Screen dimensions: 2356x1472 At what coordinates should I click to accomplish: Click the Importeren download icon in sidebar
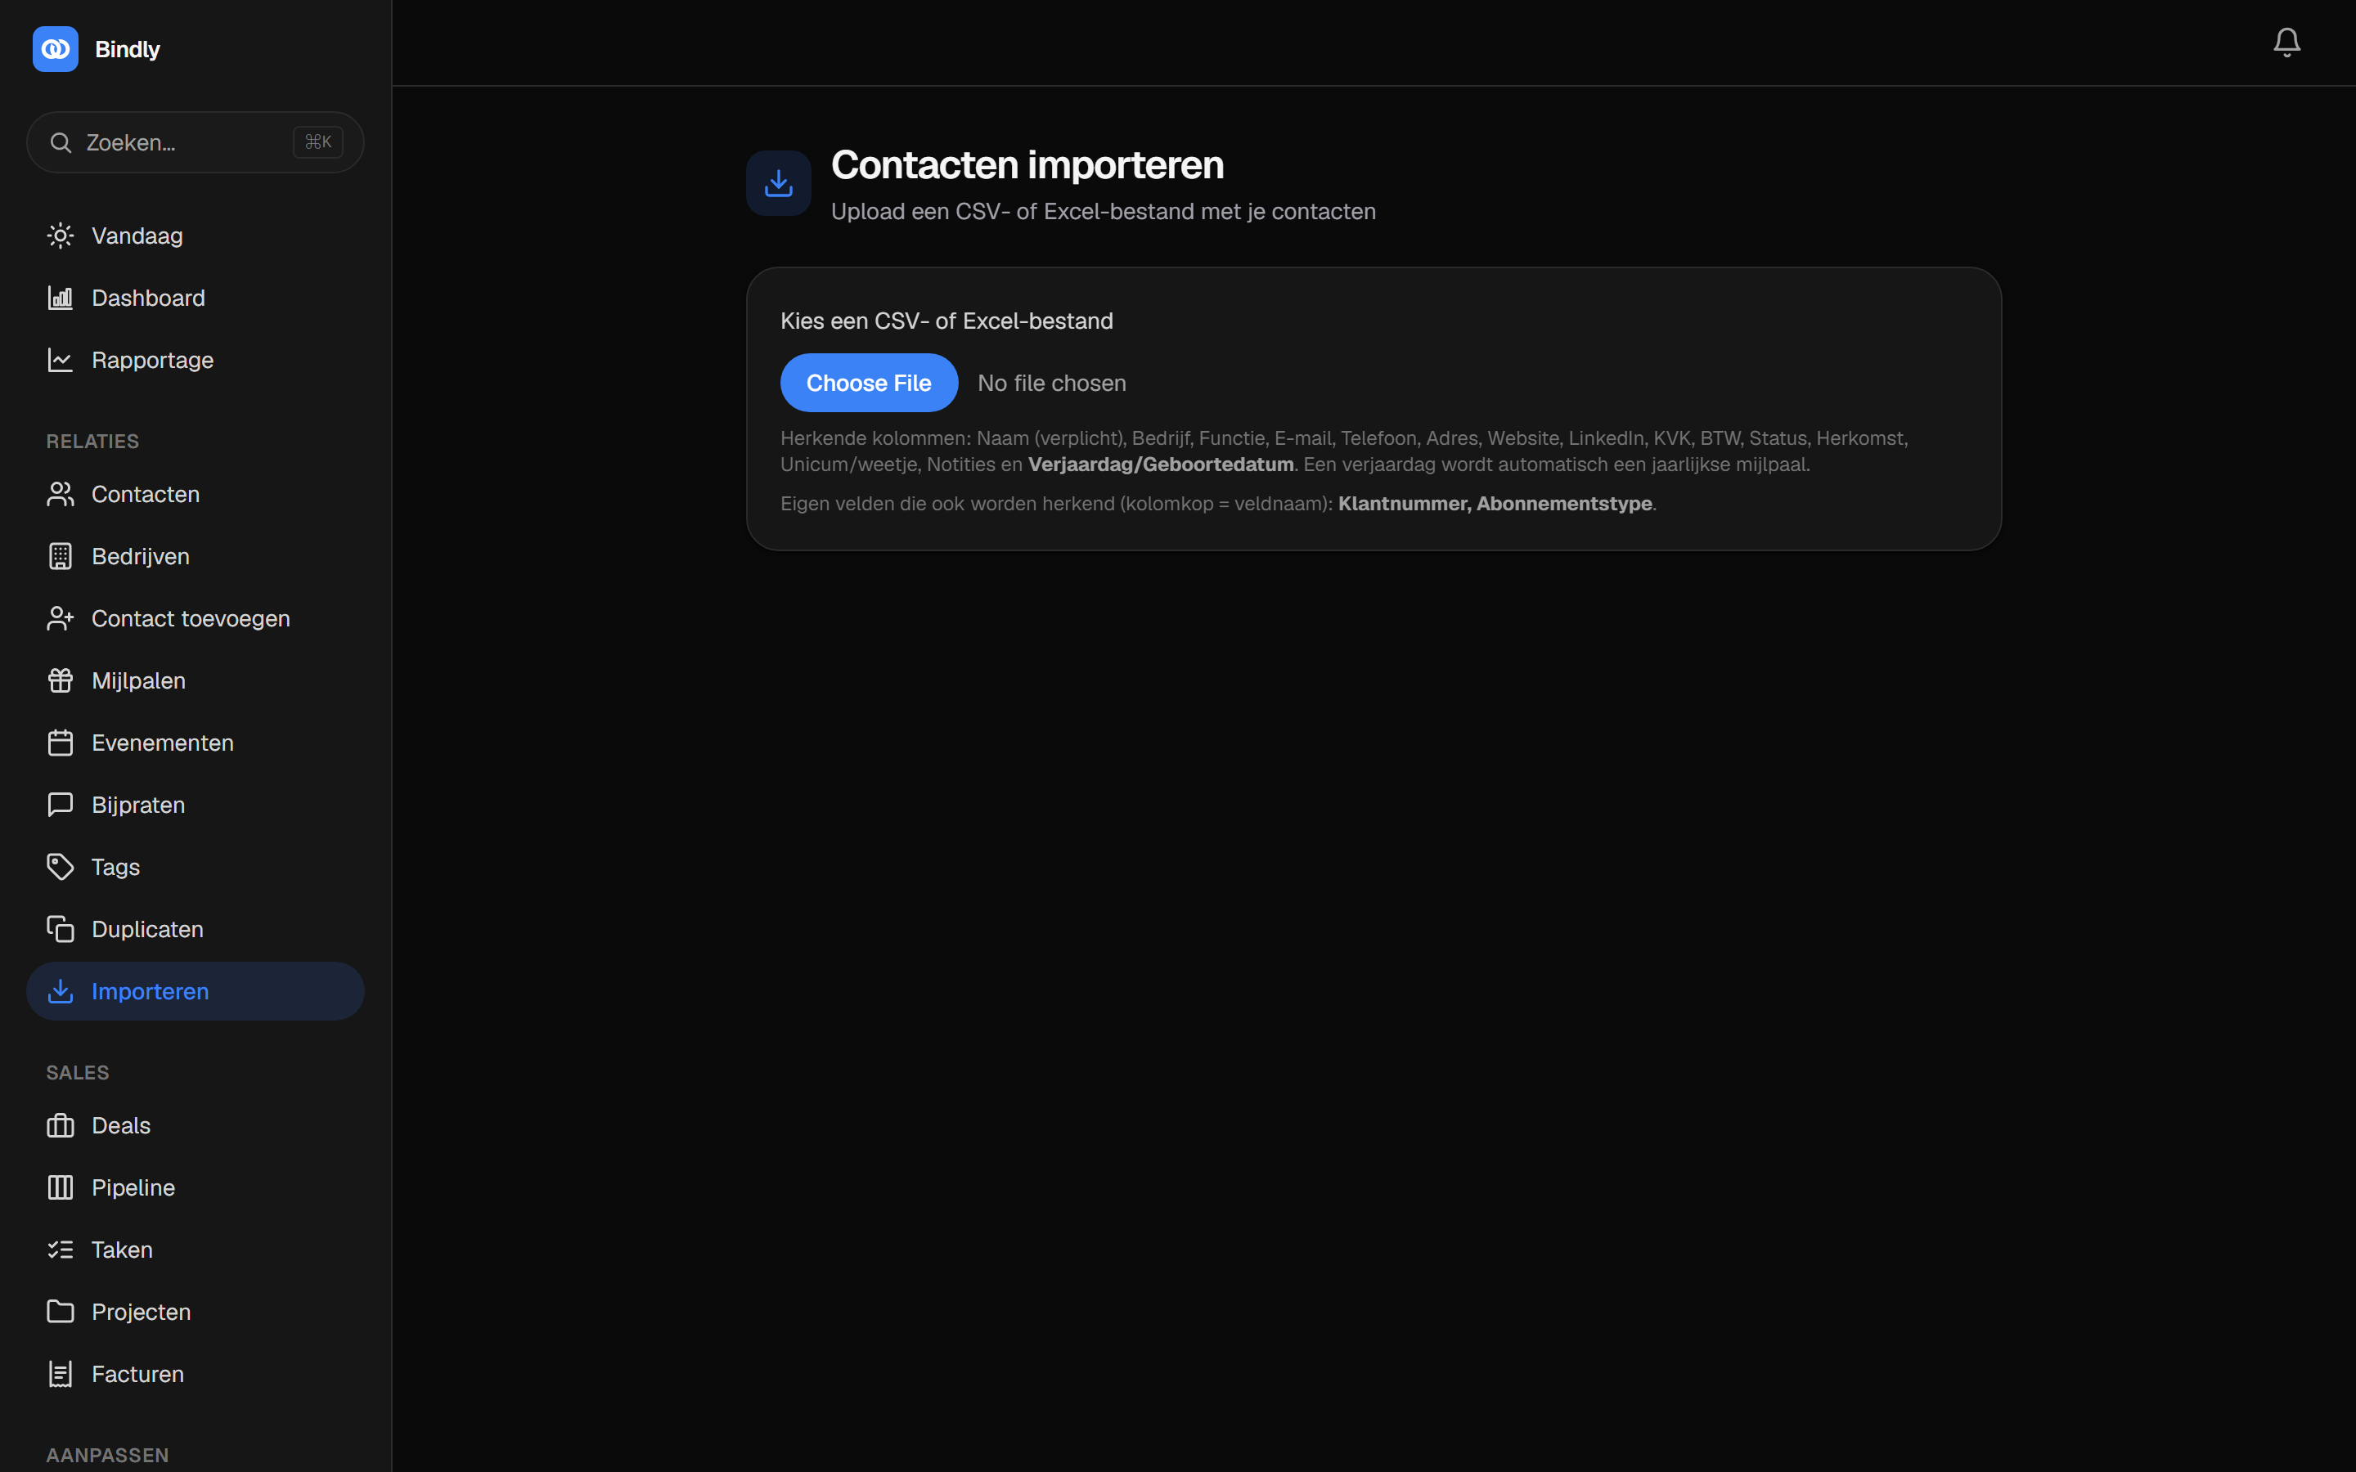pos(61,991)
